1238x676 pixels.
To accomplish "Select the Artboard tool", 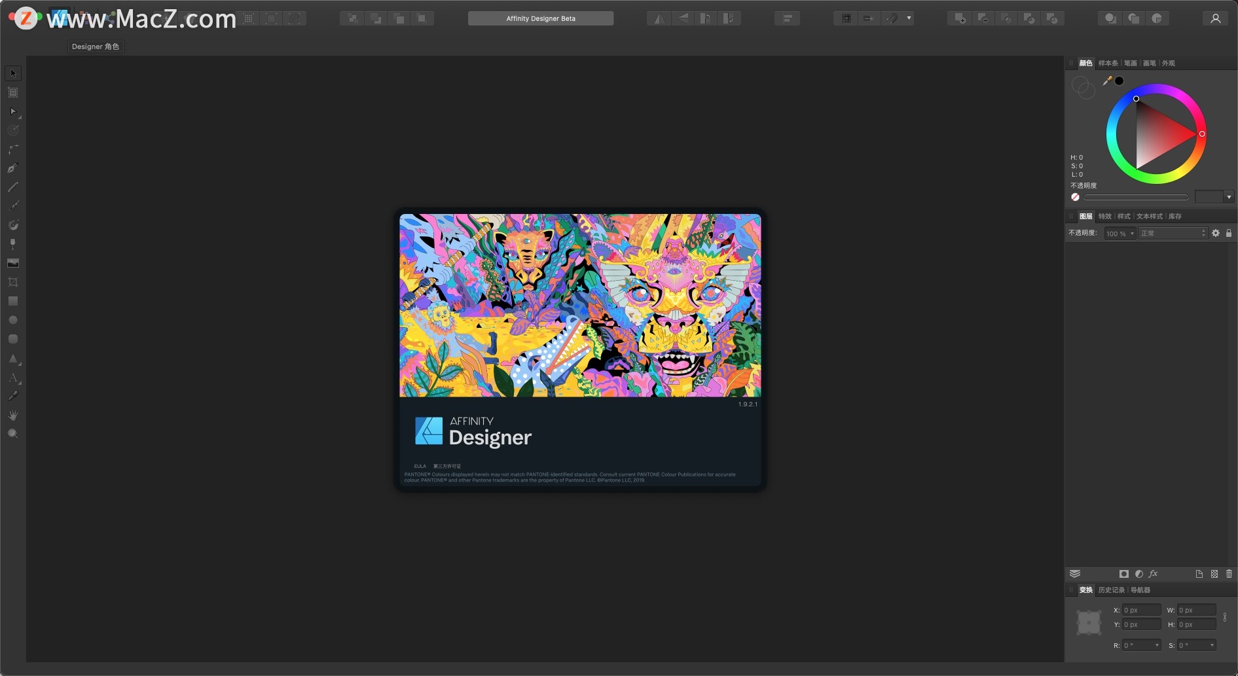I will pos(13,92).
